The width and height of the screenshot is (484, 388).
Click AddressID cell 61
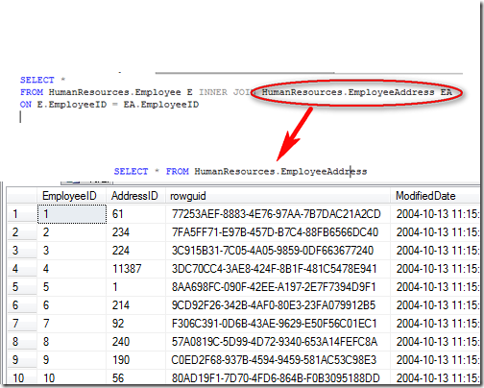pos(136,214)
